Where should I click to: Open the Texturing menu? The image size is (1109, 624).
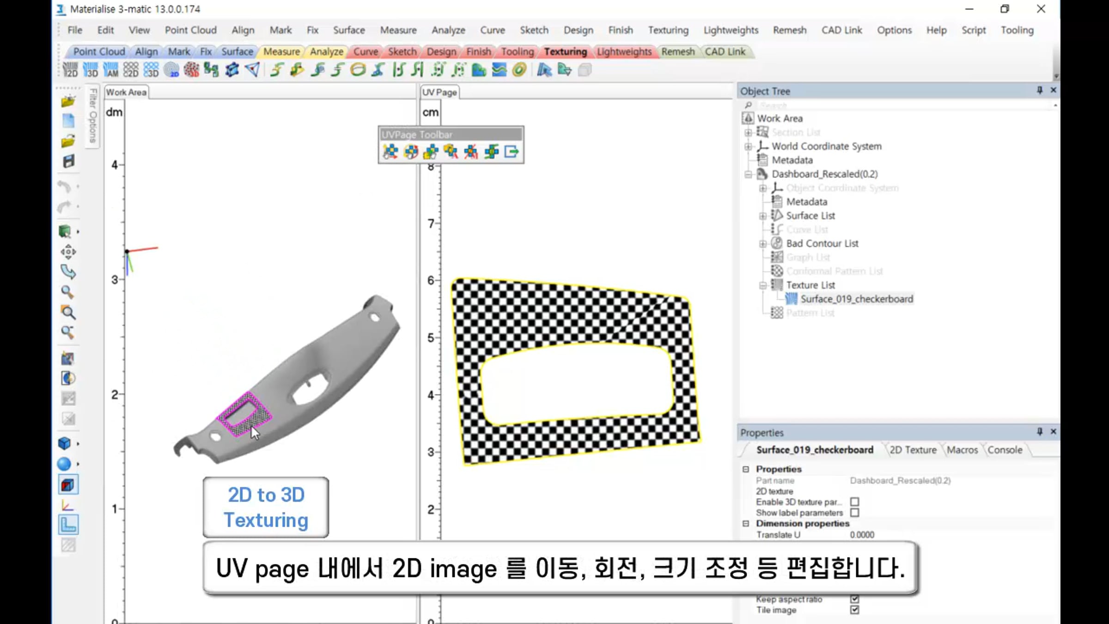[668, 30]
